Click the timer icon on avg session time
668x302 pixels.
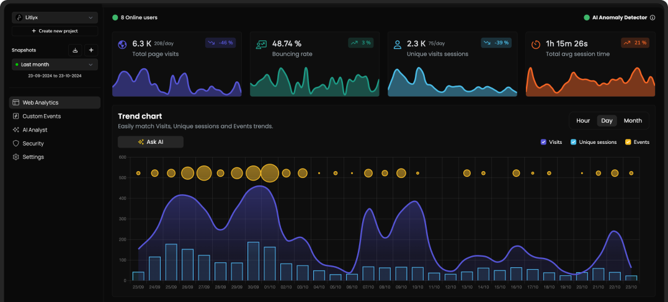(x=536, y=45)
